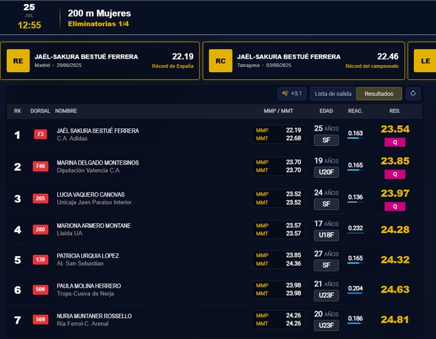Click dorsal 73 badge

click(40, 134)
